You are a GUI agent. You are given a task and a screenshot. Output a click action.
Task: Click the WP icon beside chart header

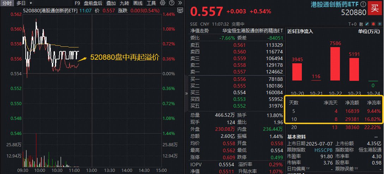[180, 10]
